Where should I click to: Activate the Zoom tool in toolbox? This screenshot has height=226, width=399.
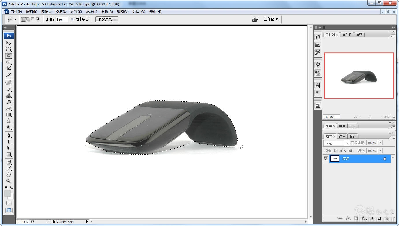click(x=9, y=181)
